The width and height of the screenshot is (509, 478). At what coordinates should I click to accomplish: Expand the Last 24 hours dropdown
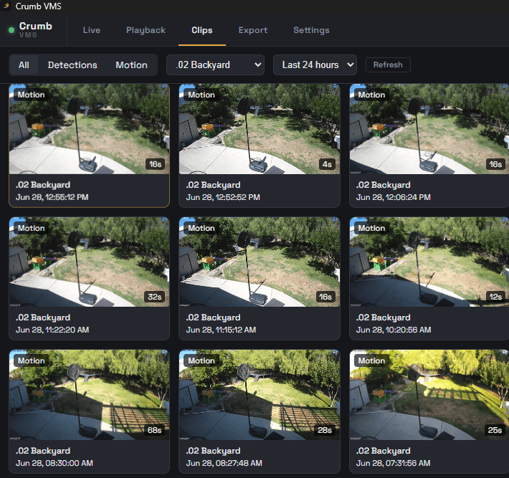pyautogui.click(x=315, y=65)
